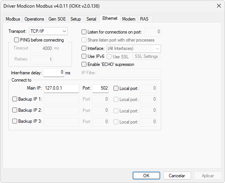Go to the Gen SOE tab
The width and height of the screenshot is (225, 183).
(57, 19)
